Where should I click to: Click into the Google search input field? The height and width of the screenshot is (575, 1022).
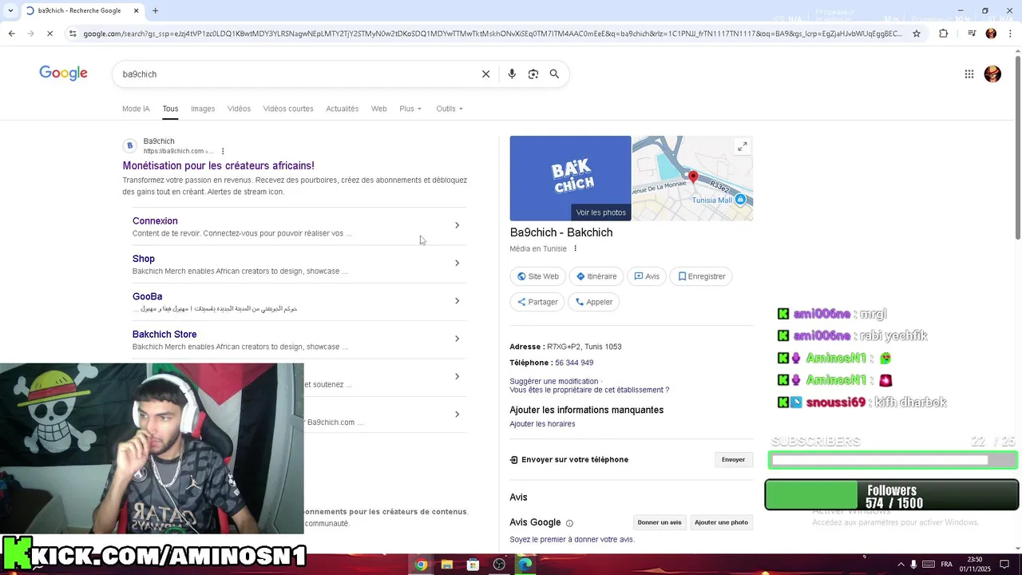(x=295, y=74)
